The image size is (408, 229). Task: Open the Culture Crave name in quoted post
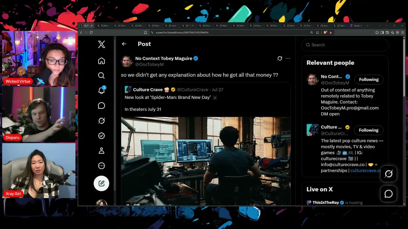pyautogui.click(x=148, y=90)
